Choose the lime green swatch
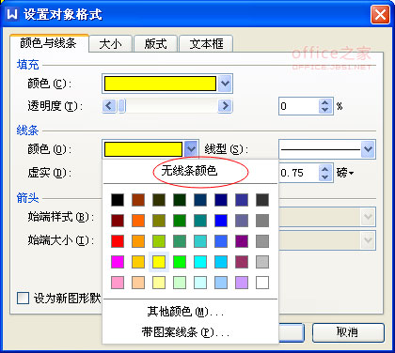The width and height of the screenshot is (395, 353). pos(159,241)
